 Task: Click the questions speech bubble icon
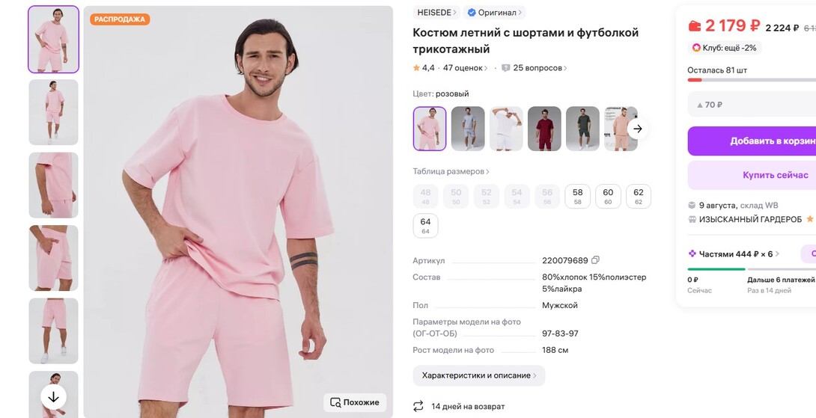point(505,68)
